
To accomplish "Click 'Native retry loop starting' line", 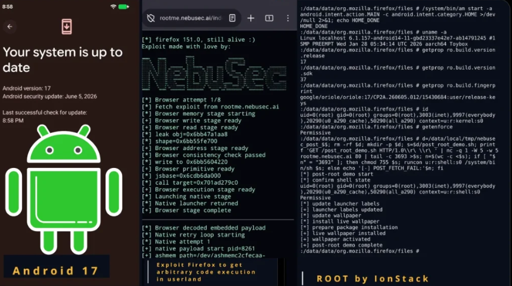I will coord(193,235).
